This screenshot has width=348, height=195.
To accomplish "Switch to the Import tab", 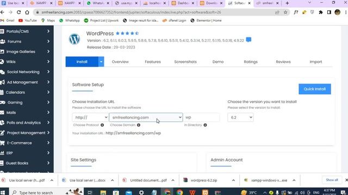I will [x=316, y=62].
